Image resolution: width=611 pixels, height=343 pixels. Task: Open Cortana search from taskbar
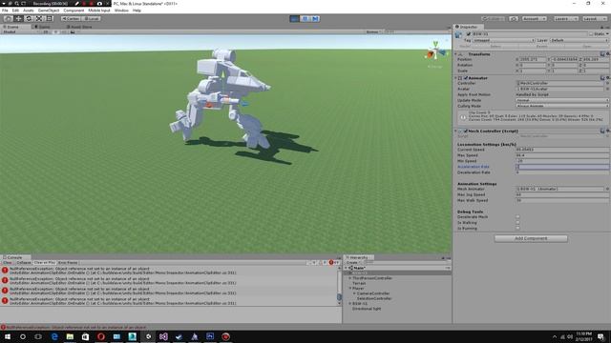23,336
